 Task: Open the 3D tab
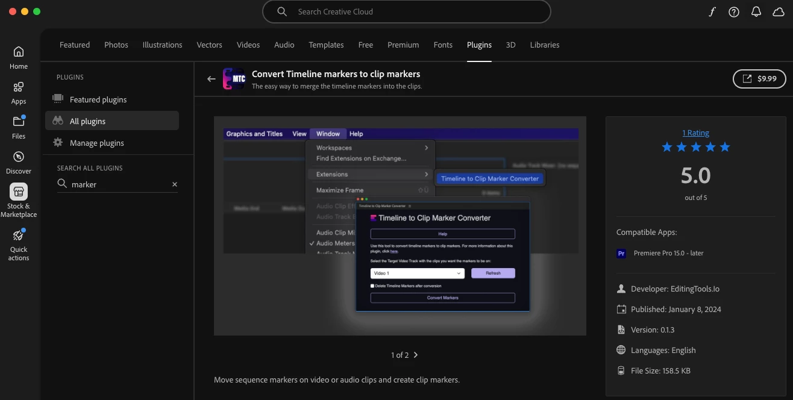(x=511, y=45)
